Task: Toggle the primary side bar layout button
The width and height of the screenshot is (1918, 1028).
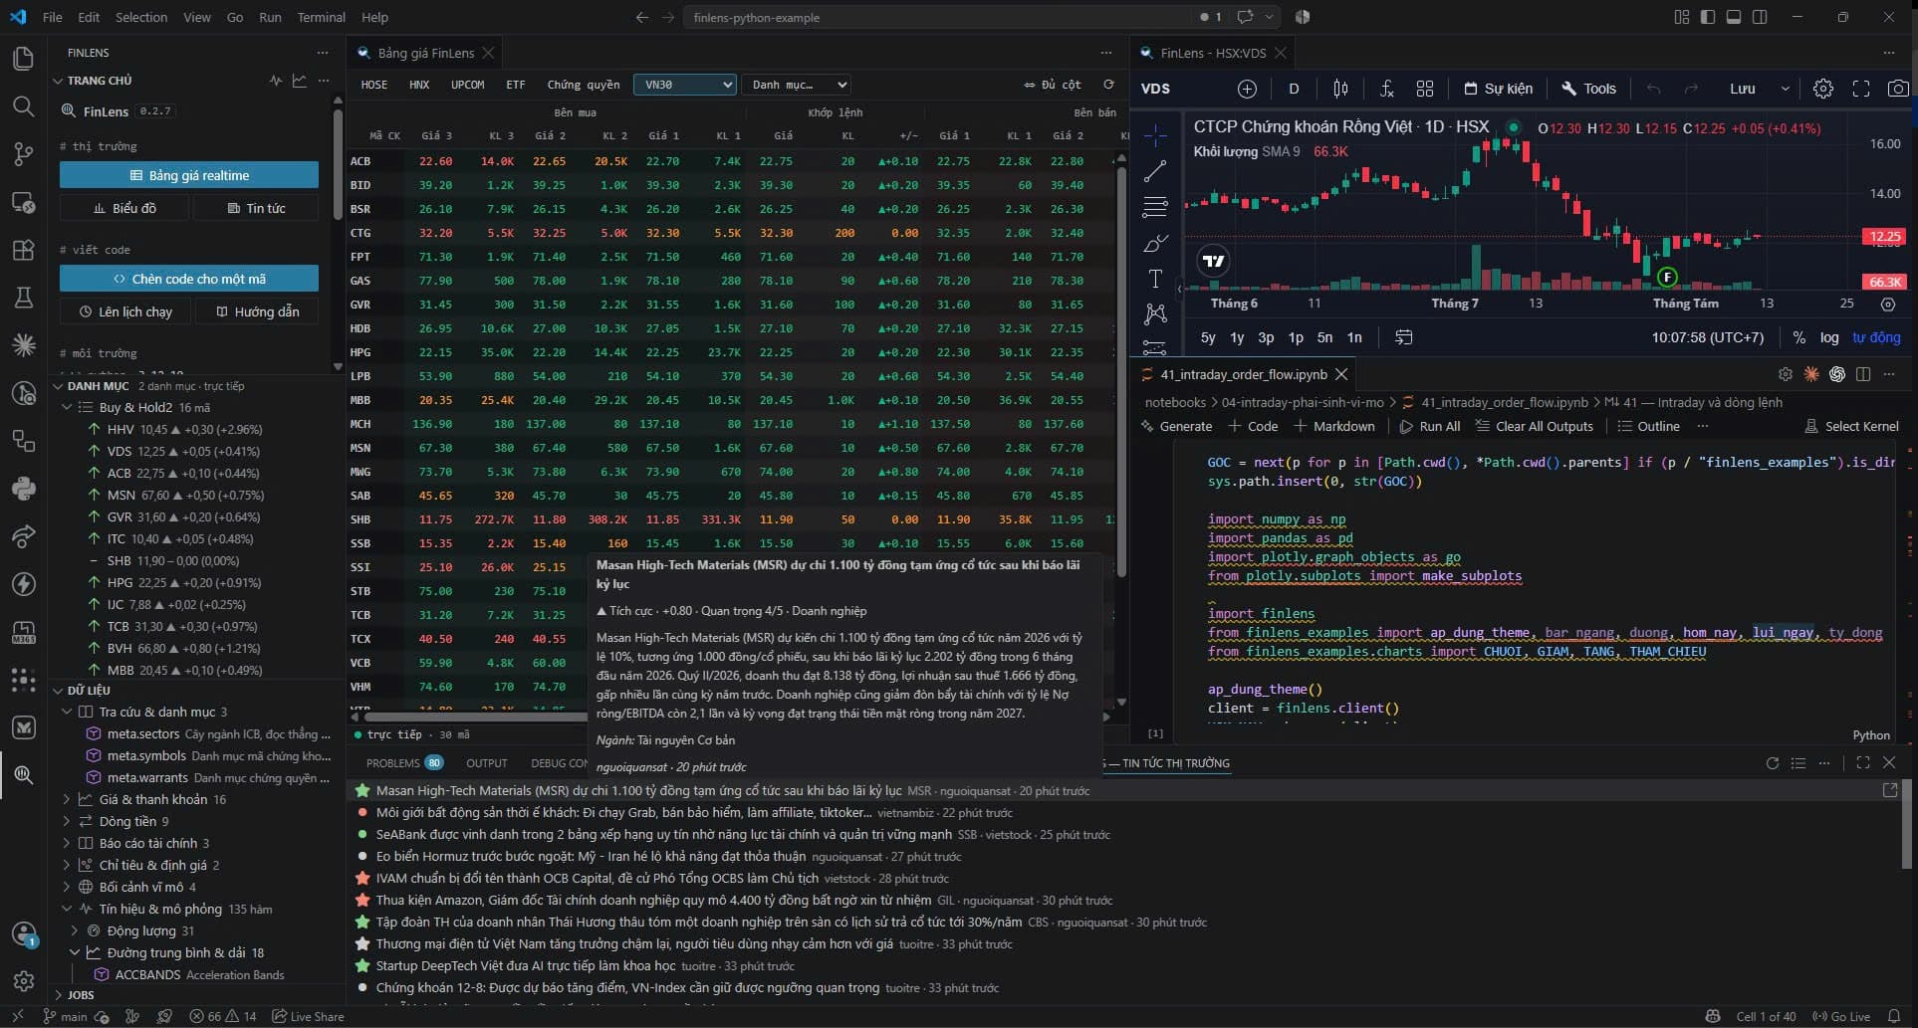Action: 1708,17
